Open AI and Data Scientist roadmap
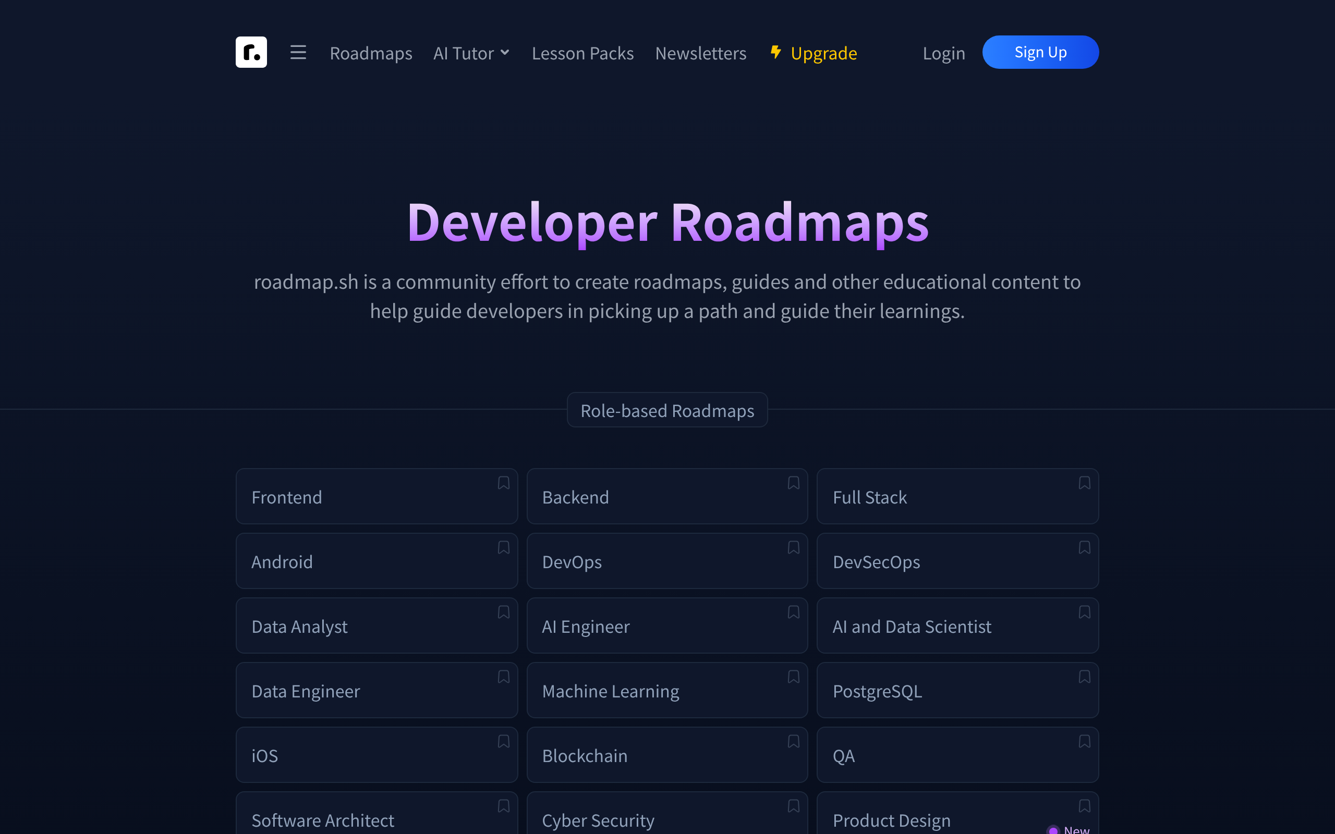1335x834 pixels. 957,625
